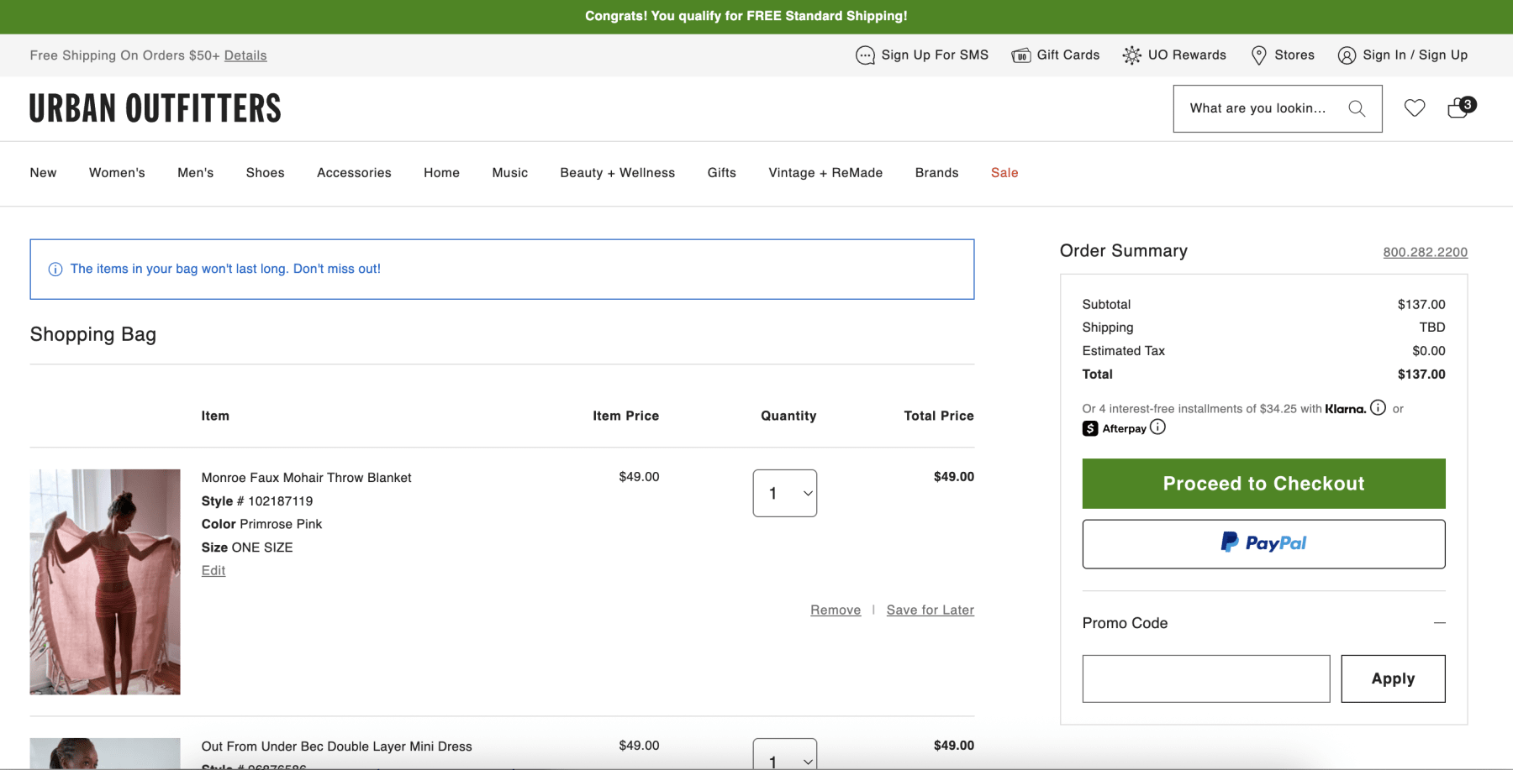Go to the Sale section
Viewport: 1513px width, 770px height.
point(1004,173)
